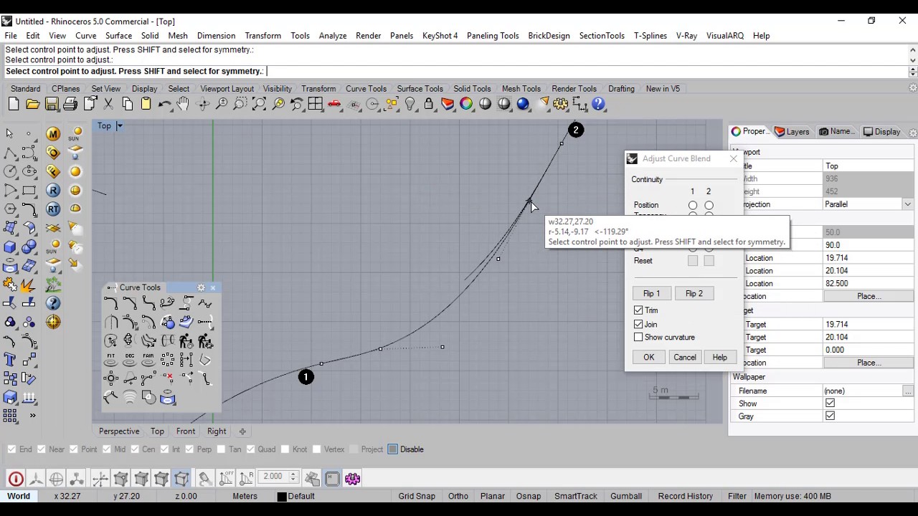Toggle wallpaper Show checkbox

tap(830, 403)
